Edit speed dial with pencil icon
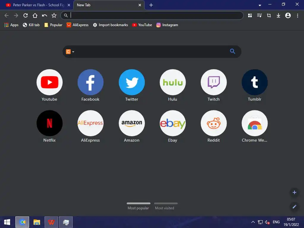Screen dimensions: 304x228 294,207
